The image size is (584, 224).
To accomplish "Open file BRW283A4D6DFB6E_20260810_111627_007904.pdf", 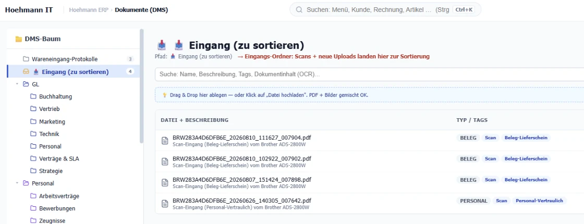I will pos(242,138).
